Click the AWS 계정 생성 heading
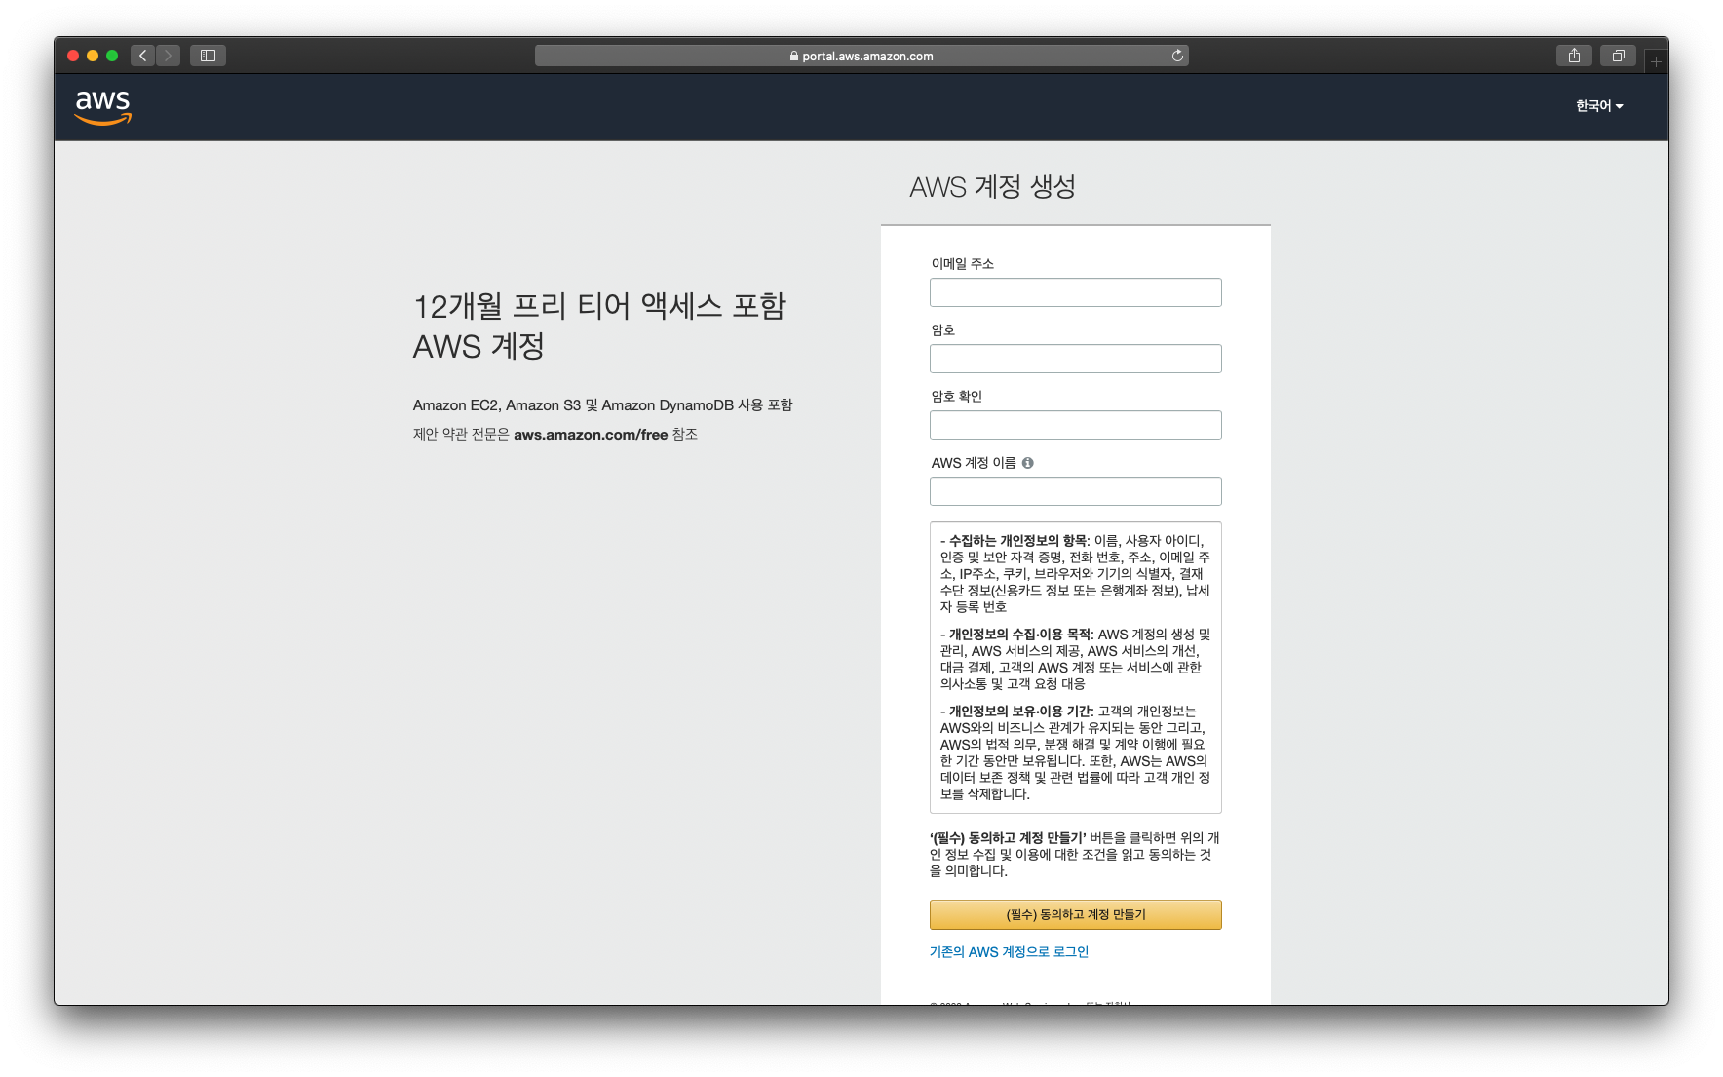Viewport: 1723px width, 1077px height. point(992,186)
